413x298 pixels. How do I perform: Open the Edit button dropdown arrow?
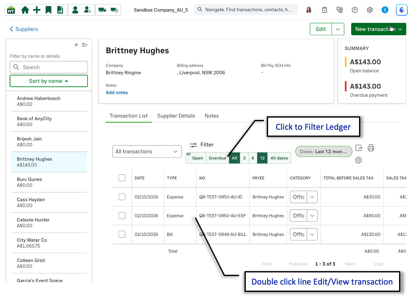coord(338,29)
